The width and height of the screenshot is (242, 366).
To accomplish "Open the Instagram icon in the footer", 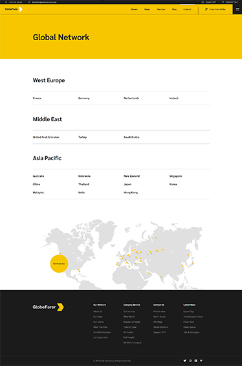I will [190, 361].
